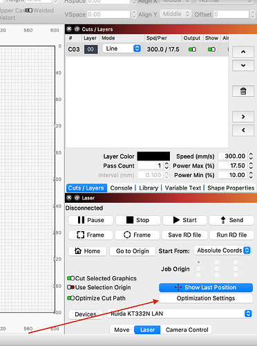This screenshot has height=346, width=257.
Task: Toggle Output for layer C03
Action: (x=192, y=49)
